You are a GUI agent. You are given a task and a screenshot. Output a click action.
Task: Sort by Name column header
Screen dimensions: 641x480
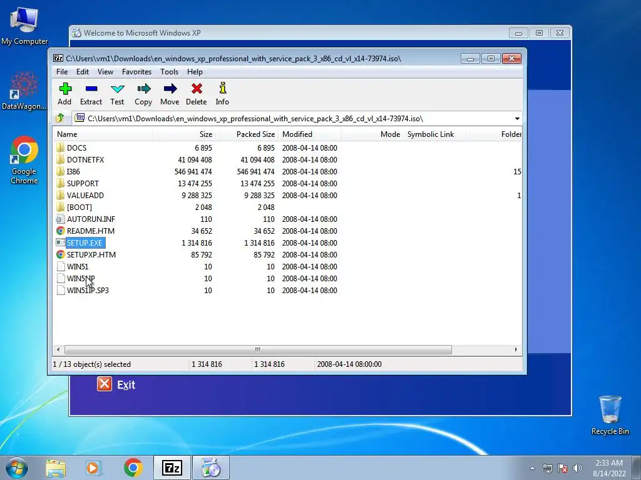pyautogui.click(x=103, y=134)
